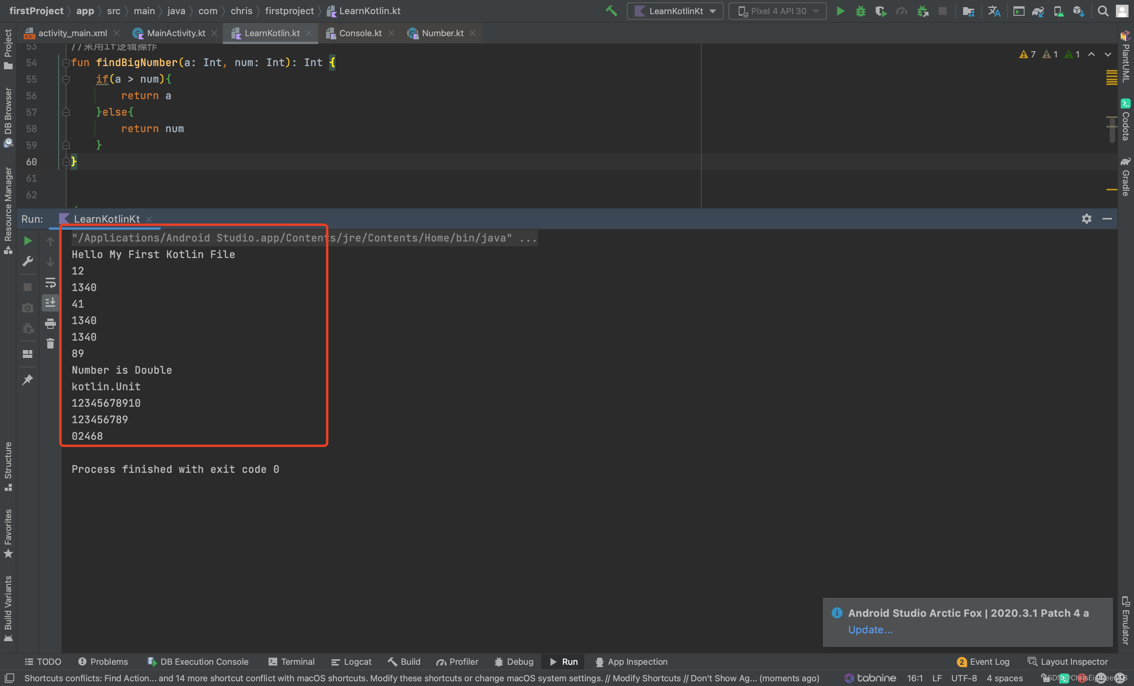Switch to activity_main.xml tab
This screenshot has width=1134, height=686.
coord(72,33)
